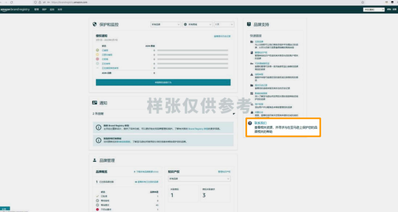Open the marketplace dropdown with the globe
This screenshot has width=398, height=212.
pyautogui.click(x=197, y=24)
